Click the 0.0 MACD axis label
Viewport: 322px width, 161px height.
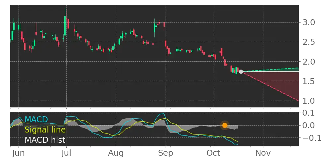pyautogui.click(x=309, y=125)
